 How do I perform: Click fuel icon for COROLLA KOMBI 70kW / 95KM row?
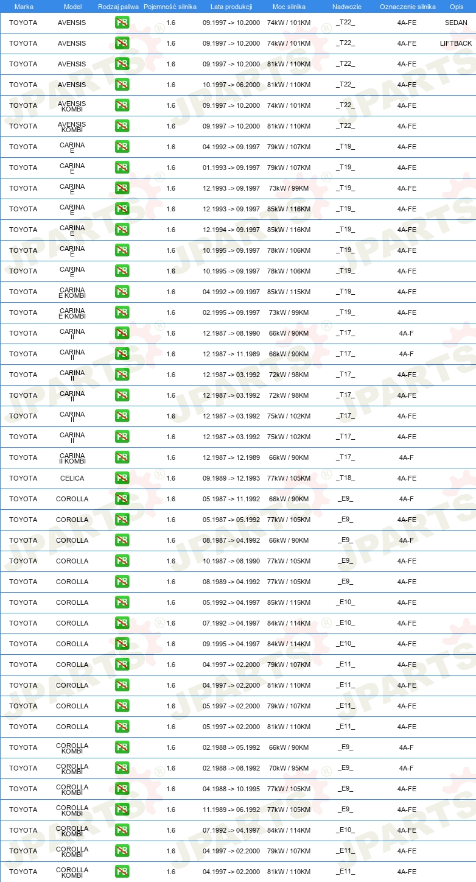coord(122,768)
